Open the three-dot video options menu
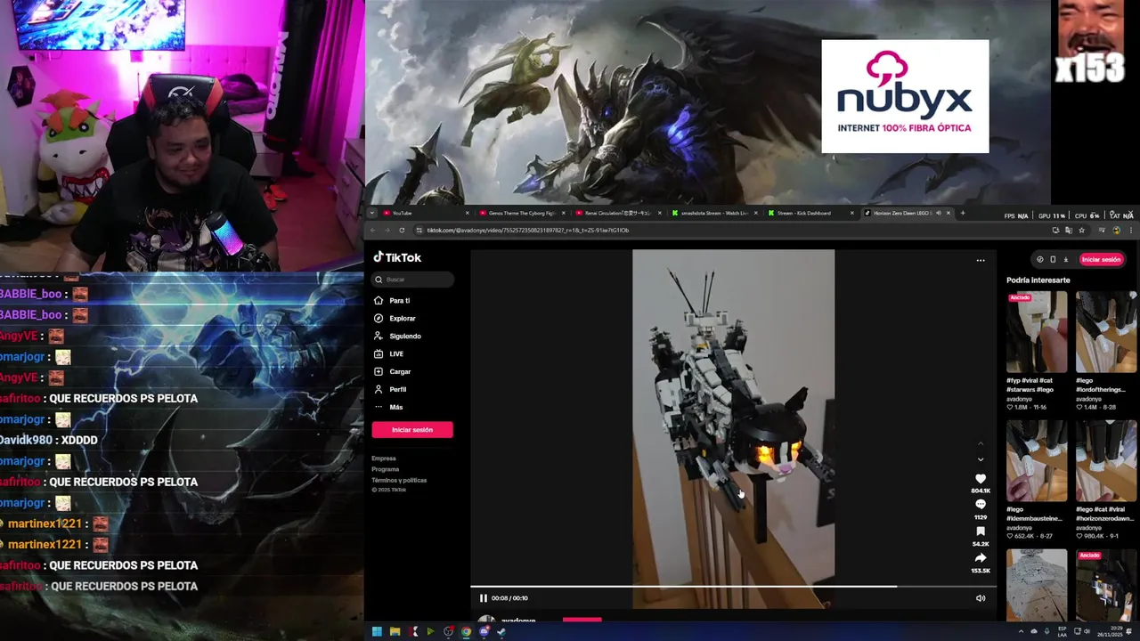The width and height of the screenshot is (1140, 641). point(981,261)
